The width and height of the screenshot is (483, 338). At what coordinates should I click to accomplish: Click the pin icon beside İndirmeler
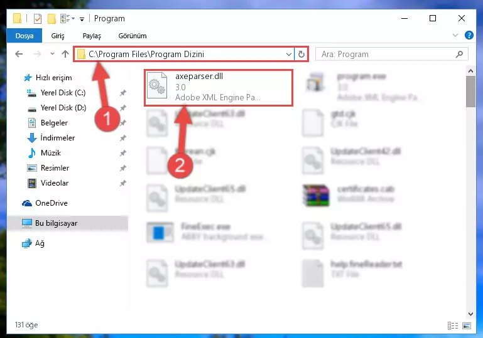tap(123, 138)
